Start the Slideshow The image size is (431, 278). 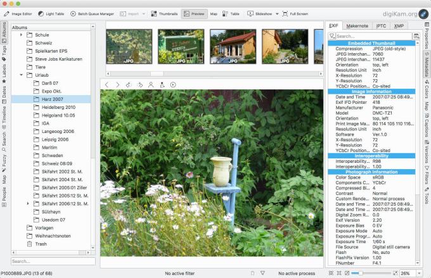click(x=260, y=14)
